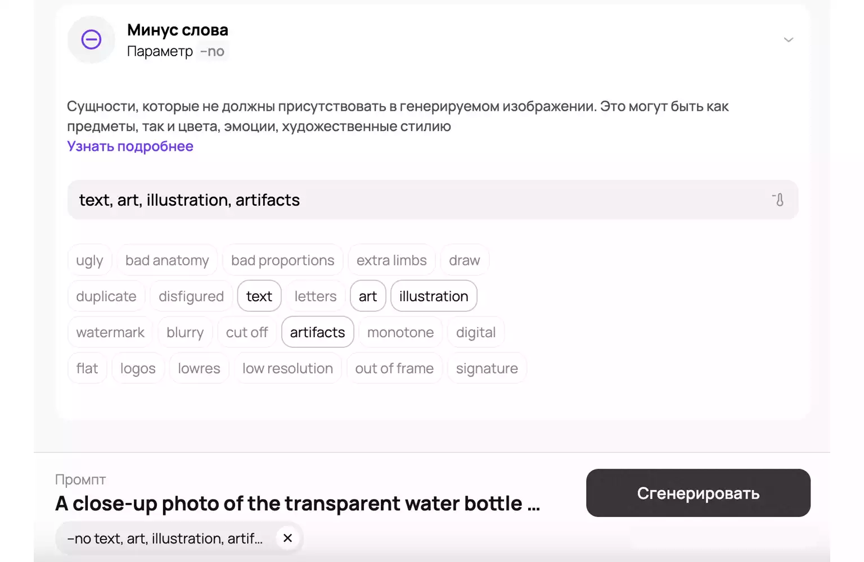
Task: Enable the blurry tag
Action: (185, 332)
